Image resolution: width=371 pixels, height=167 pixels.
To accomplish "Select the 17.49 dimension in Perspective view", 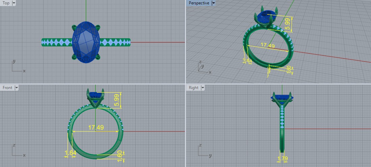I will 267,45.
